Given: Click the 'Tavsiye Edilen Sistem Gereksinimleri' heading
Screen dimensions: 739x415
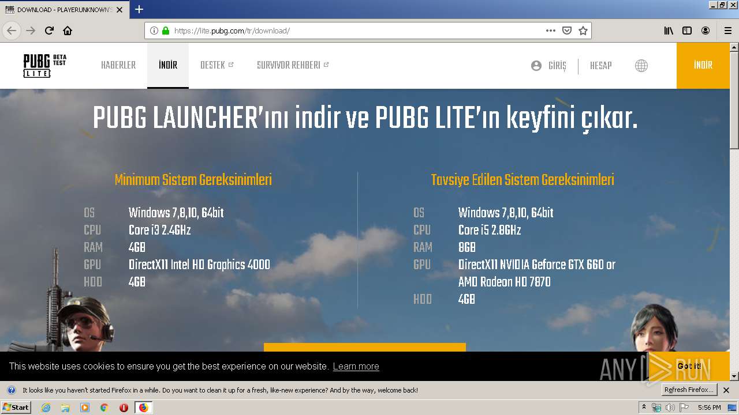Looking at the screenshot, I should click(x=522, y=180).
